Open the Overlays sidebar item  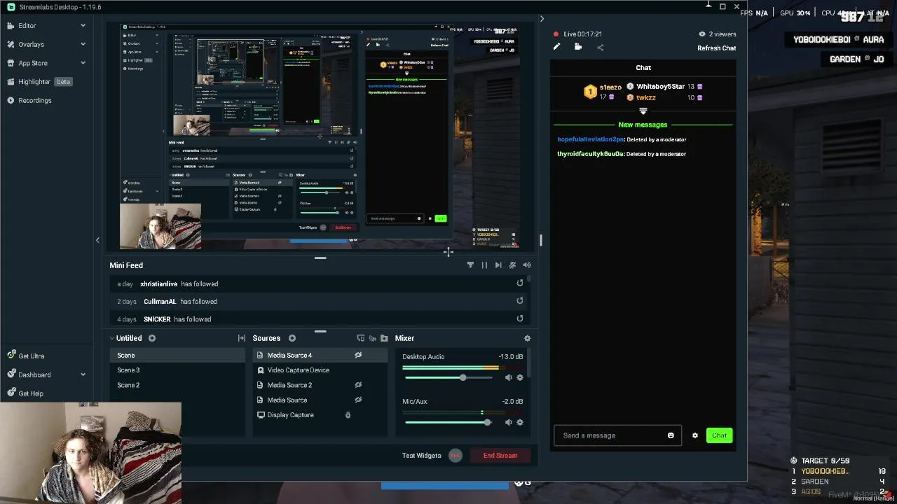31,44
